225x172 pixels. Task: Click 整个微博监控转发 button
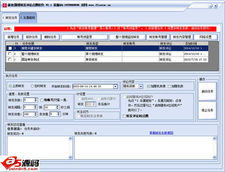tap(127, 37)
